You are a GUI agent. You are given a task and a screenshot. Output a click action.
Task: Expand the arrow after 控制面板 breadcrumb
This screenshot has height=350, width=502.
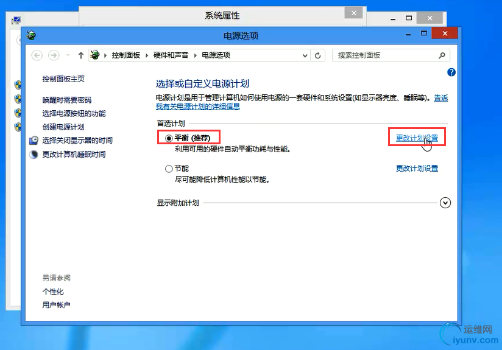[x=147, y=55]
